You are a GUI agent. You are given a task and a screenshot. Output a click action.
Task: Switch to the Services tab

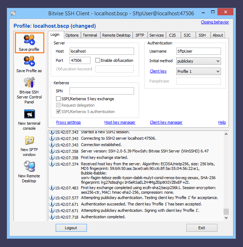click(x=156, y=35)
